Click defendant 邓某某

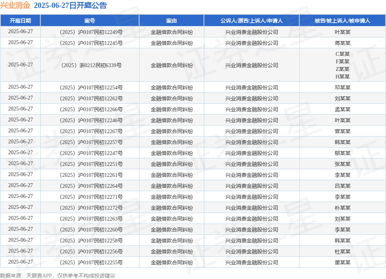342,87
